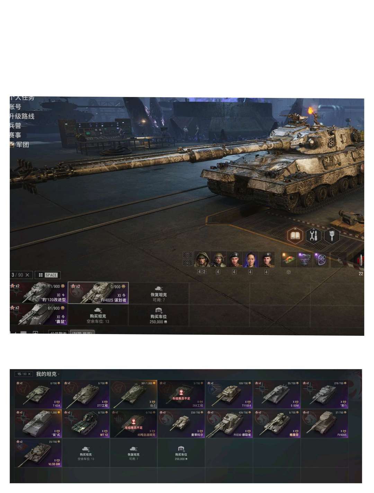Screen dimensions: 374x493
Task: Select the WT 12 tank card
Action: (x=86, y=423)
